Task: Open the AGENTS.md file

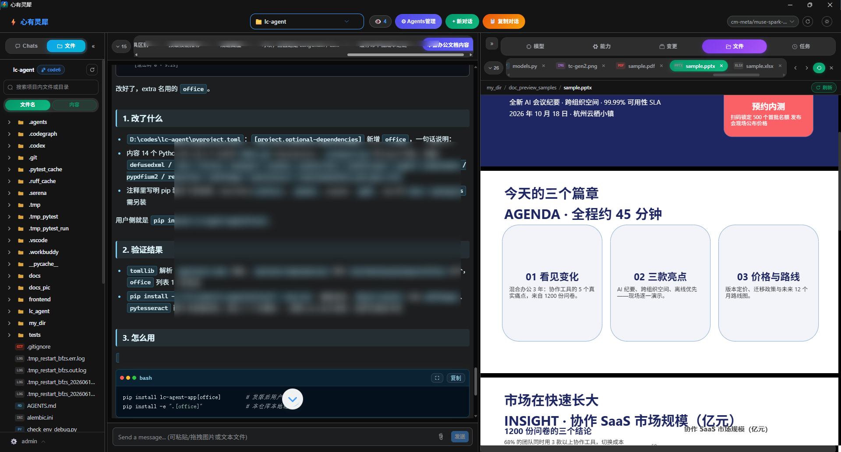Action: point(42,406)
